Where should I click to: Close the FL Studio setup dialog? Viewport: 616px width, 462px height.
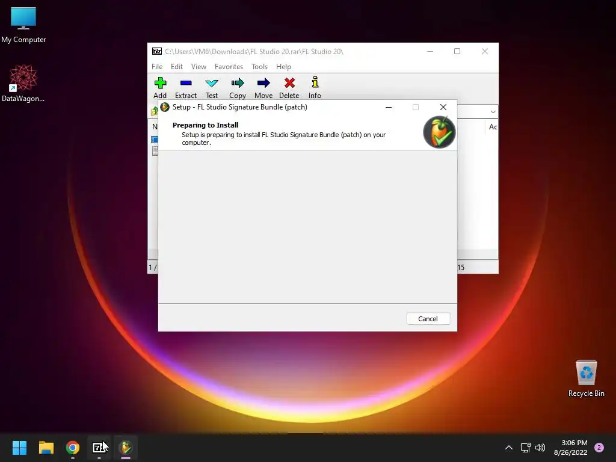pyautogui.click(x=443, y=107)
